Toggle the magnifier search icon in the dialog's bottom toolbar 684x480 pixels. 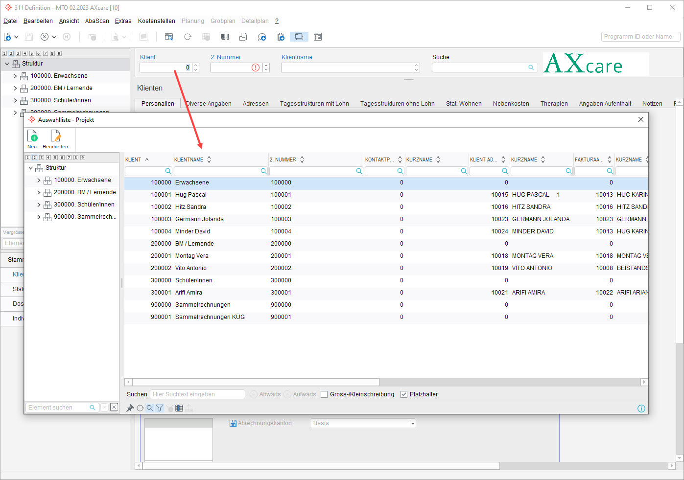pyautogui.click(x=150, y=408)
